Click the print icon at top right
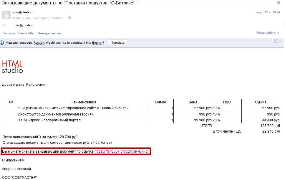 point(279,3)
